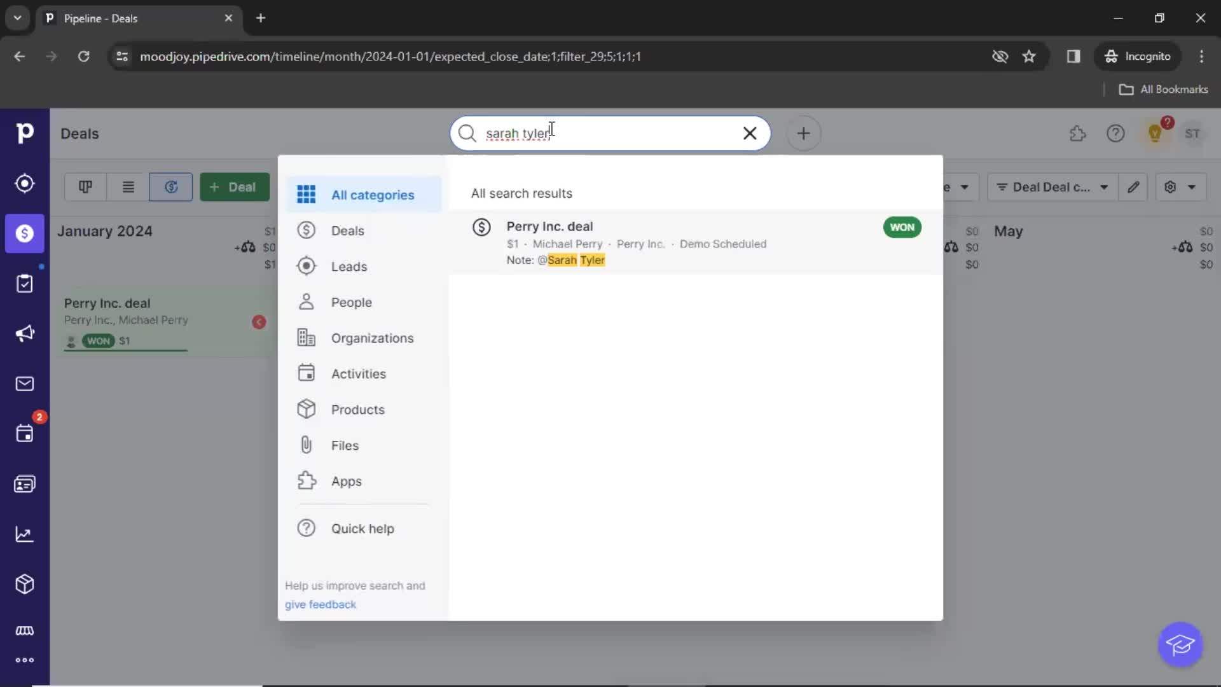Screen dimensions: 1221x687
Task: Open the integrations puzzle icon in header
Action: click(1078, 134)
